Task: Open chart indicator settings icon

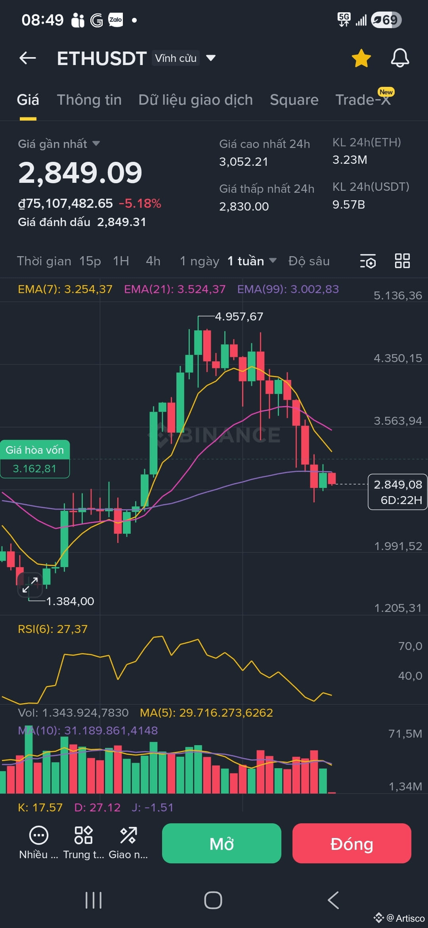Action: click(x=368, y=261)
